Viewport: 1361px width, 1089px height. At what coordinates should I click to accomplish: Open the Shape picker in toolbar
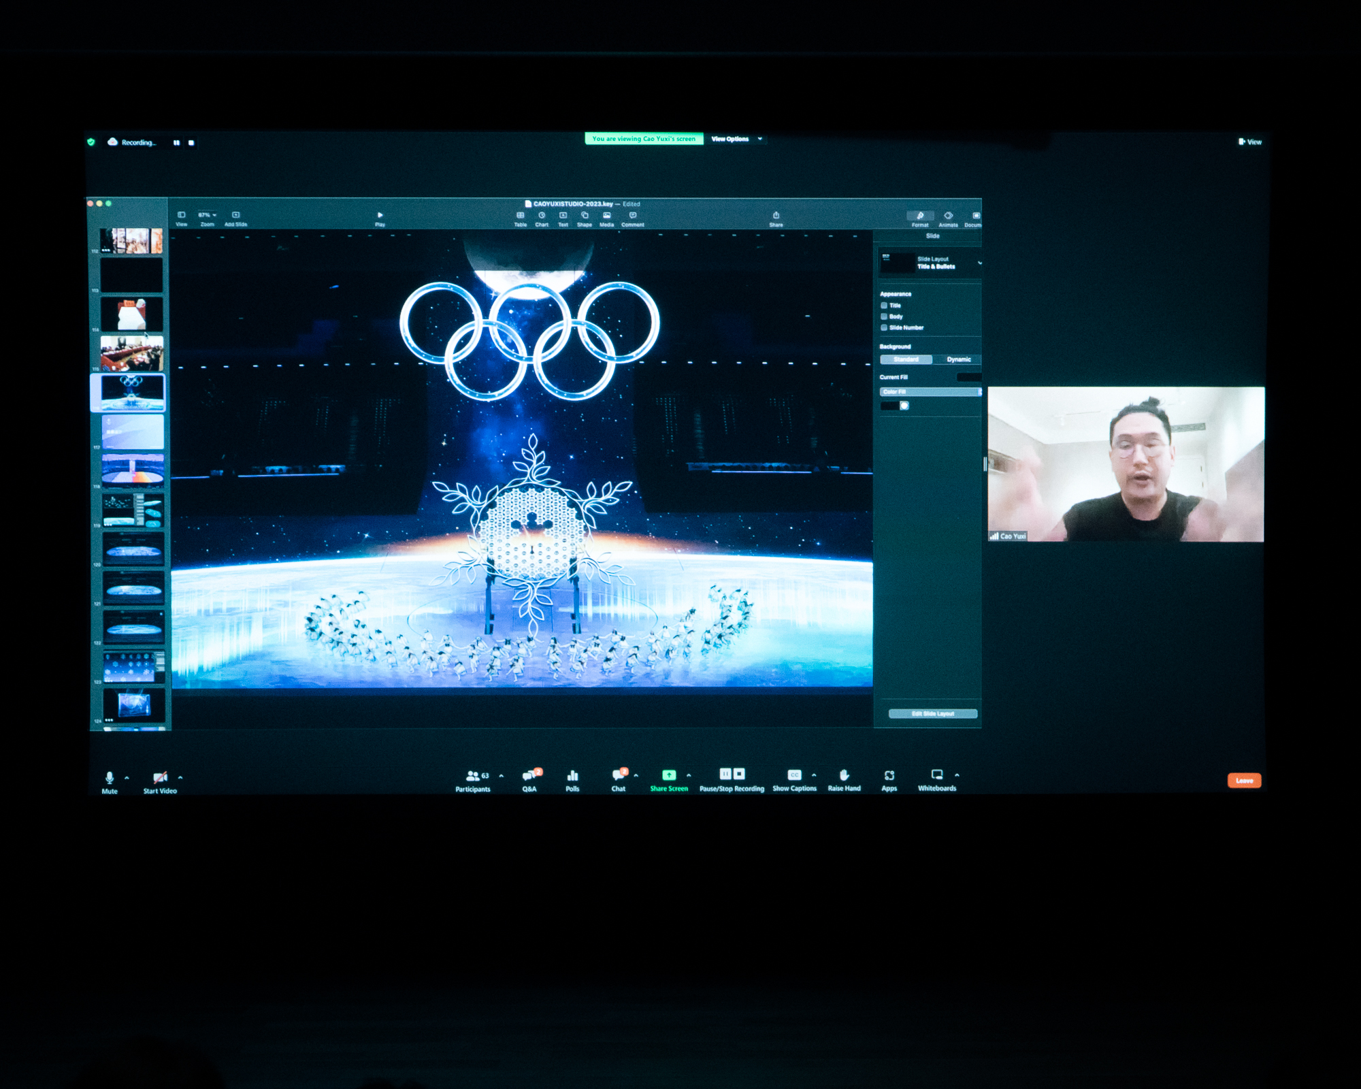[585, 215]
